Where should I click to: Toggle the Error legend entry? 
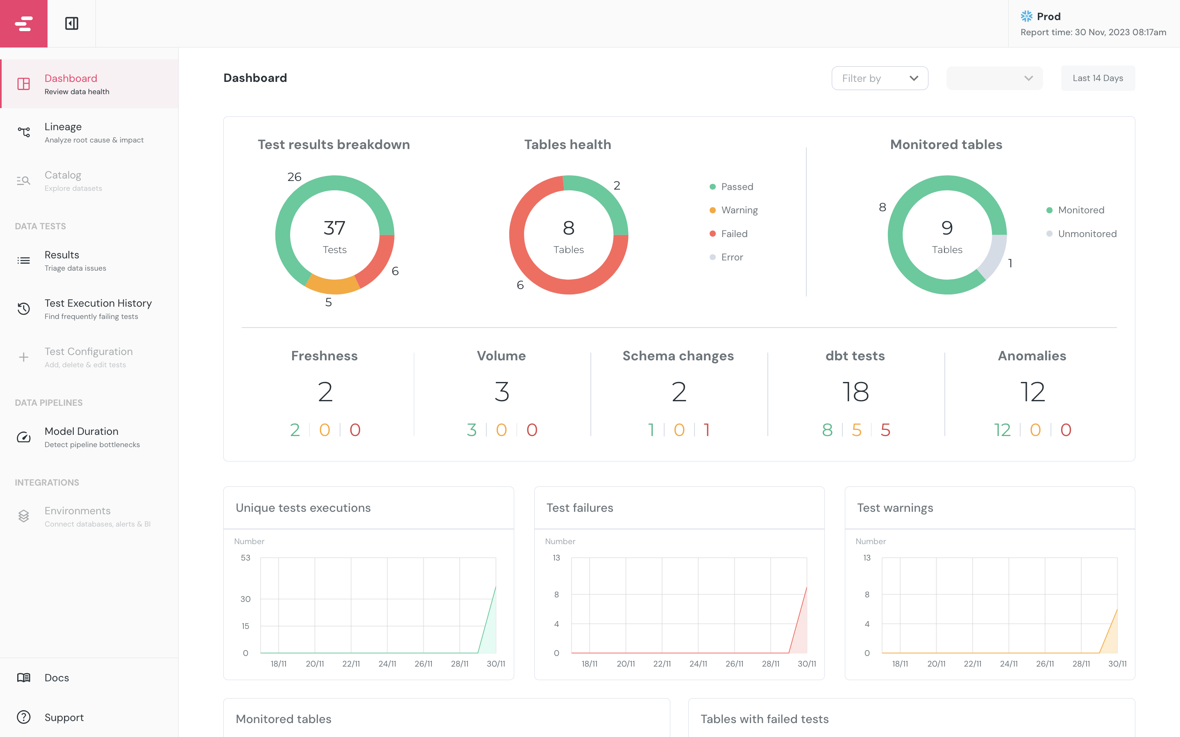click(726, 257)
